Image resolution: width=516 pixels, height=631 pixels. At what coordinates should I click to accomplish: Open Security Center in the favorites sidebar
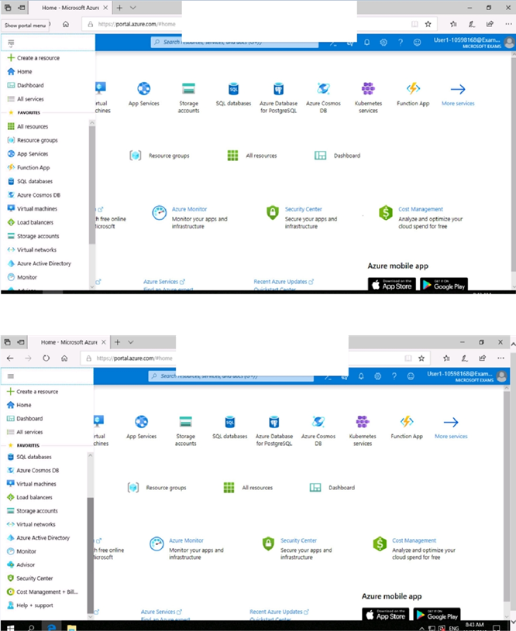[x=29, y=578]
